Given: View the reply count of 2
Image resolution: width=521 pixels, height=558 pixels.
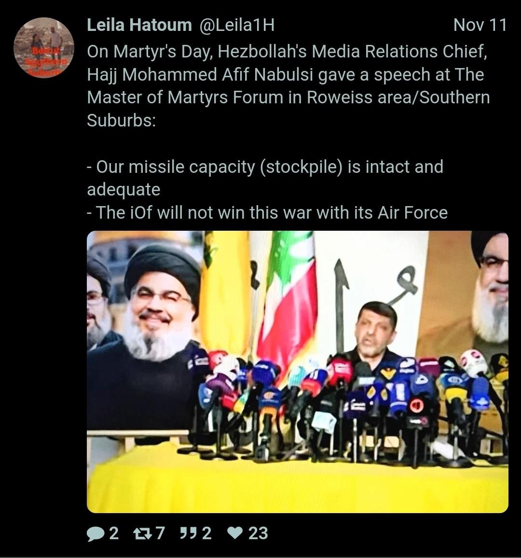Looking at the screenshot, I should pyautogui.click(x=113, y=533).
